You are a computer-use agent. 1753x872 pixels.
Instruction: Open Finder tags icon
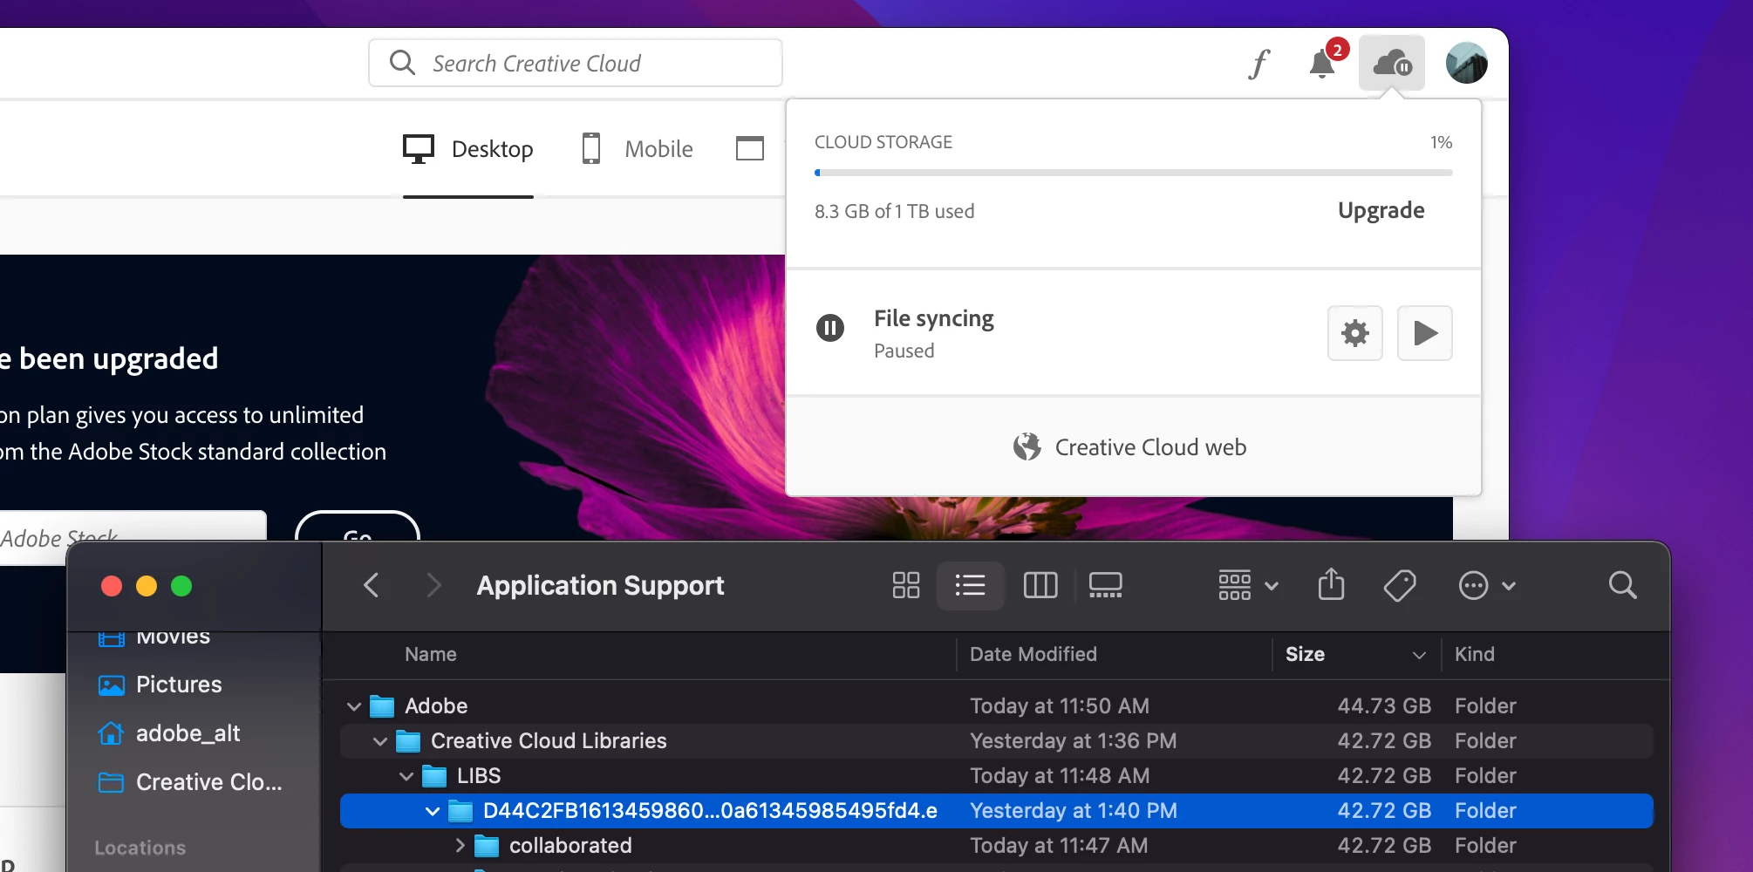tap(1400, 585)
